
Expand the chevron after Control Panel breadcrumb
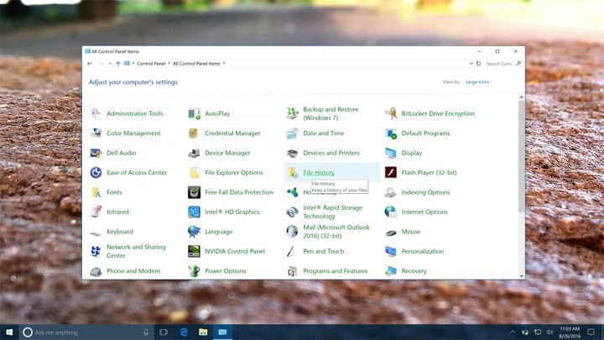[169, 64]
